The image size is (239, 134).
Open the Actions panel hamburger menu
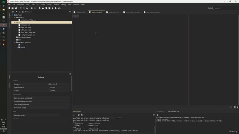pos(70,74)
